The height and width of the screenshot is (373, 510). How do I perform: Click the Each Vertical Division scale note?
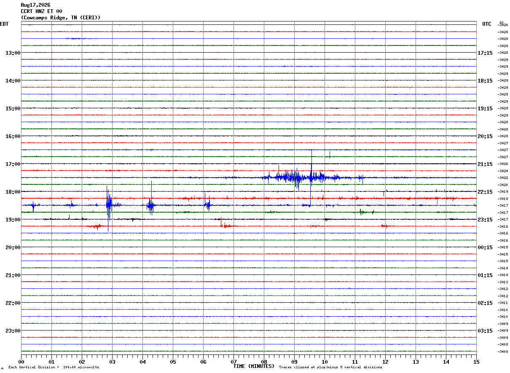click(54, 368)
